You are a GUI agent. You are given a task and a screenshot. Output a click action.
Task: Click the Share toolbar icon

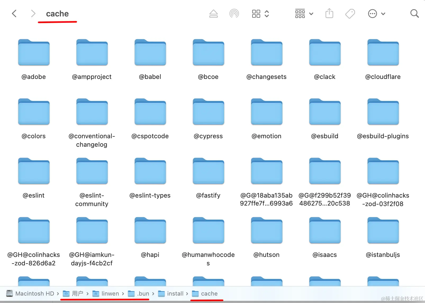329,13
